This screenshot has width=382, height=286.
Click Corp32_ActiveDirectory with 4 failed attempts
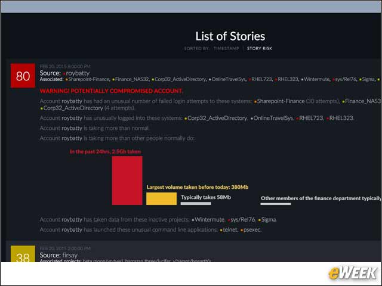coord(73,108)
